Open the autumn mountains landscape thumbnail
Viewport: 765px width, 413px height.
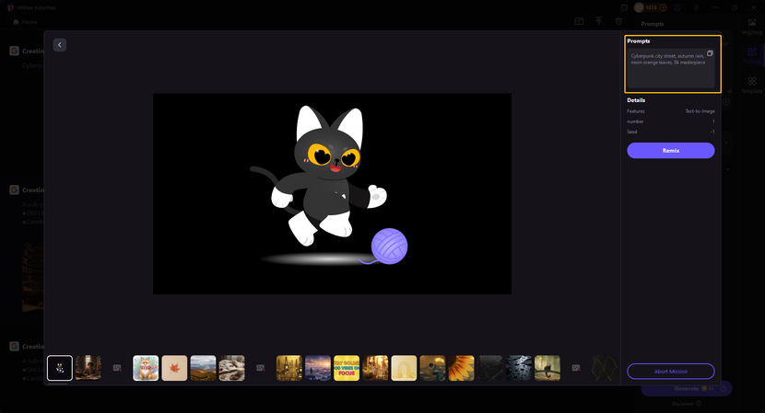[x=203, y=368]
